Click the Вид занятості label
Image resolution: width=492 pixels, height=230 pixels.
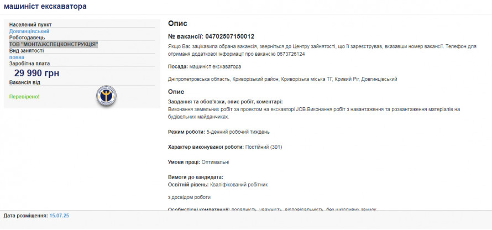click(27, 51)
